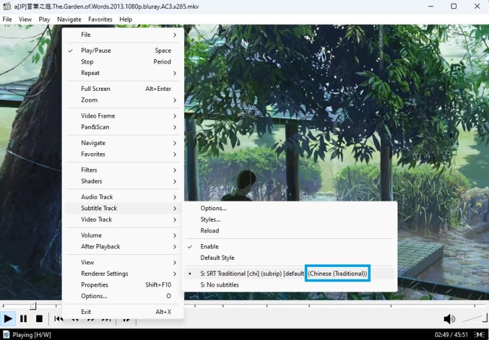Expand the Video Track submenu

[x=123, y=219]
